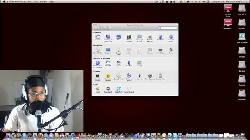Select the Time Machine drive on desktop

click(242, 38)
